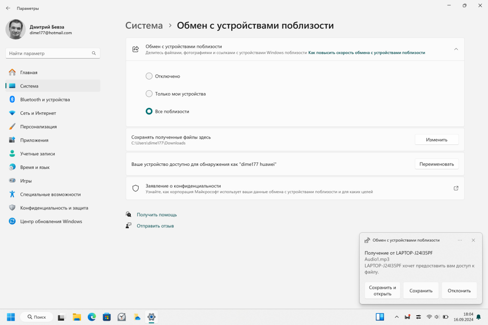This screenshot has width=488, height=325.
Task: Click Сохранить in the notification
Action: [x=421, y=290]
